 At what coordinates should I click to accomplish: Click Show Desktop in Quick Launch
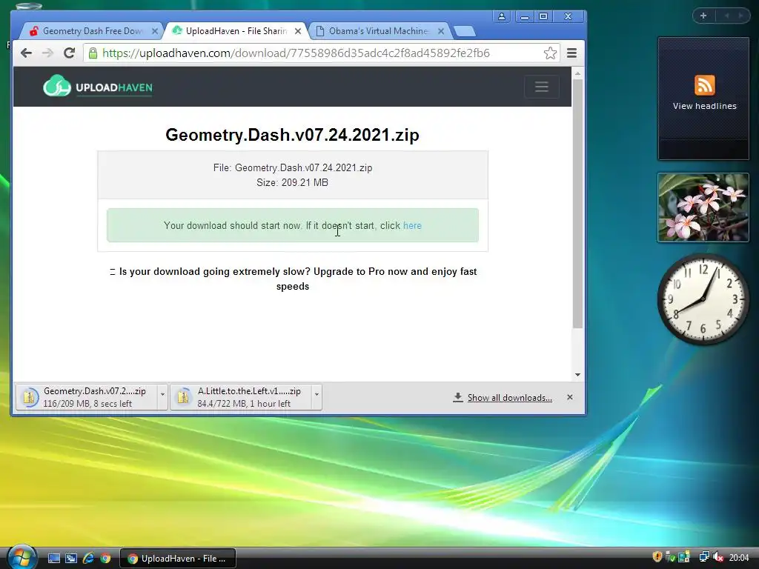[x=54, y=559]
